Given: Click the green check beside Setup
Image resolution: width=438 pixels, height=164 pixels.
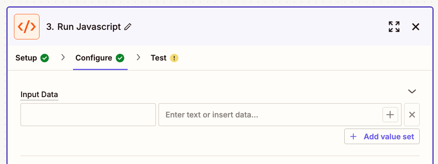Looking at the screenshot, I should [45, 58].
